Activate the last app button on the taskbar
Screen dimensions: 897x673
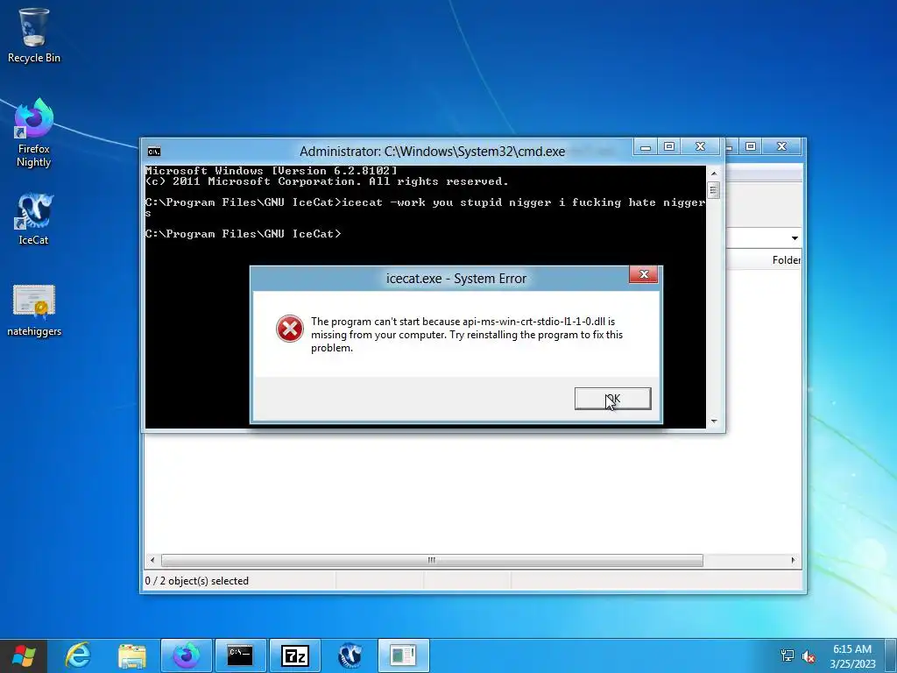click(x=404, y=655)
